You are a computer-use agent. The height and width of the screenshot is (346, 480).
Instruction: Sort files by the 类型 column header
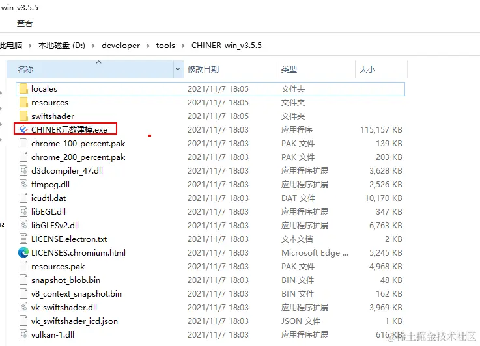[316, 69]
